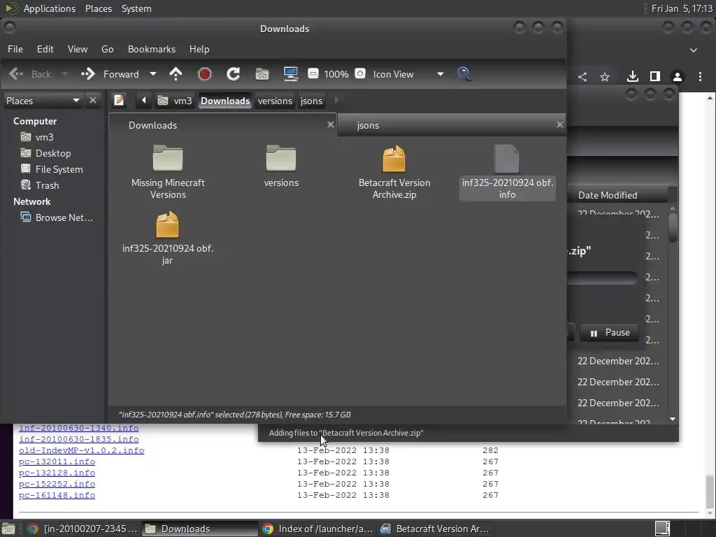Reload the current Downloads folder
Viewport: 716px width, 537px height.
(x=234, y=74)
